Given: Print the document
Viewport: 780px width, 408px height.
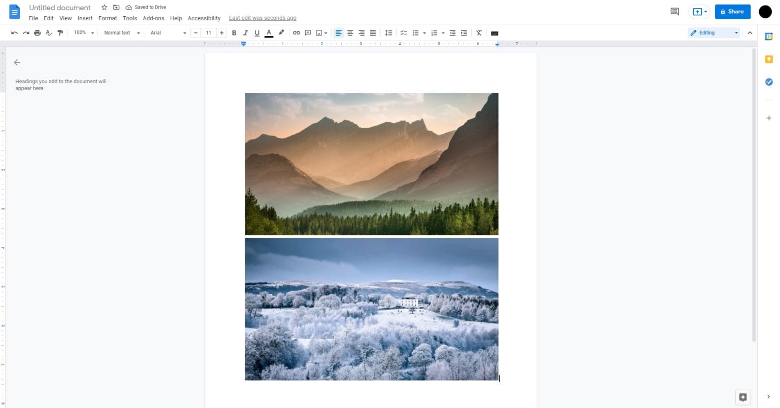Looking at the screenshot, I should (37, 32).
